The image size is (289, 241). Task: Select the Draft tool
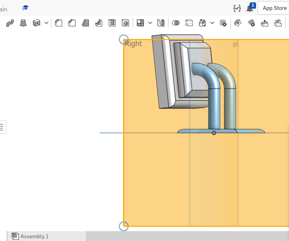point(85,23)
